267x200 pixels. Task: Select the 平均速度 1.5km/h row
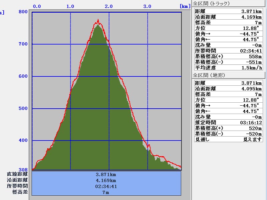click(228, 68)
